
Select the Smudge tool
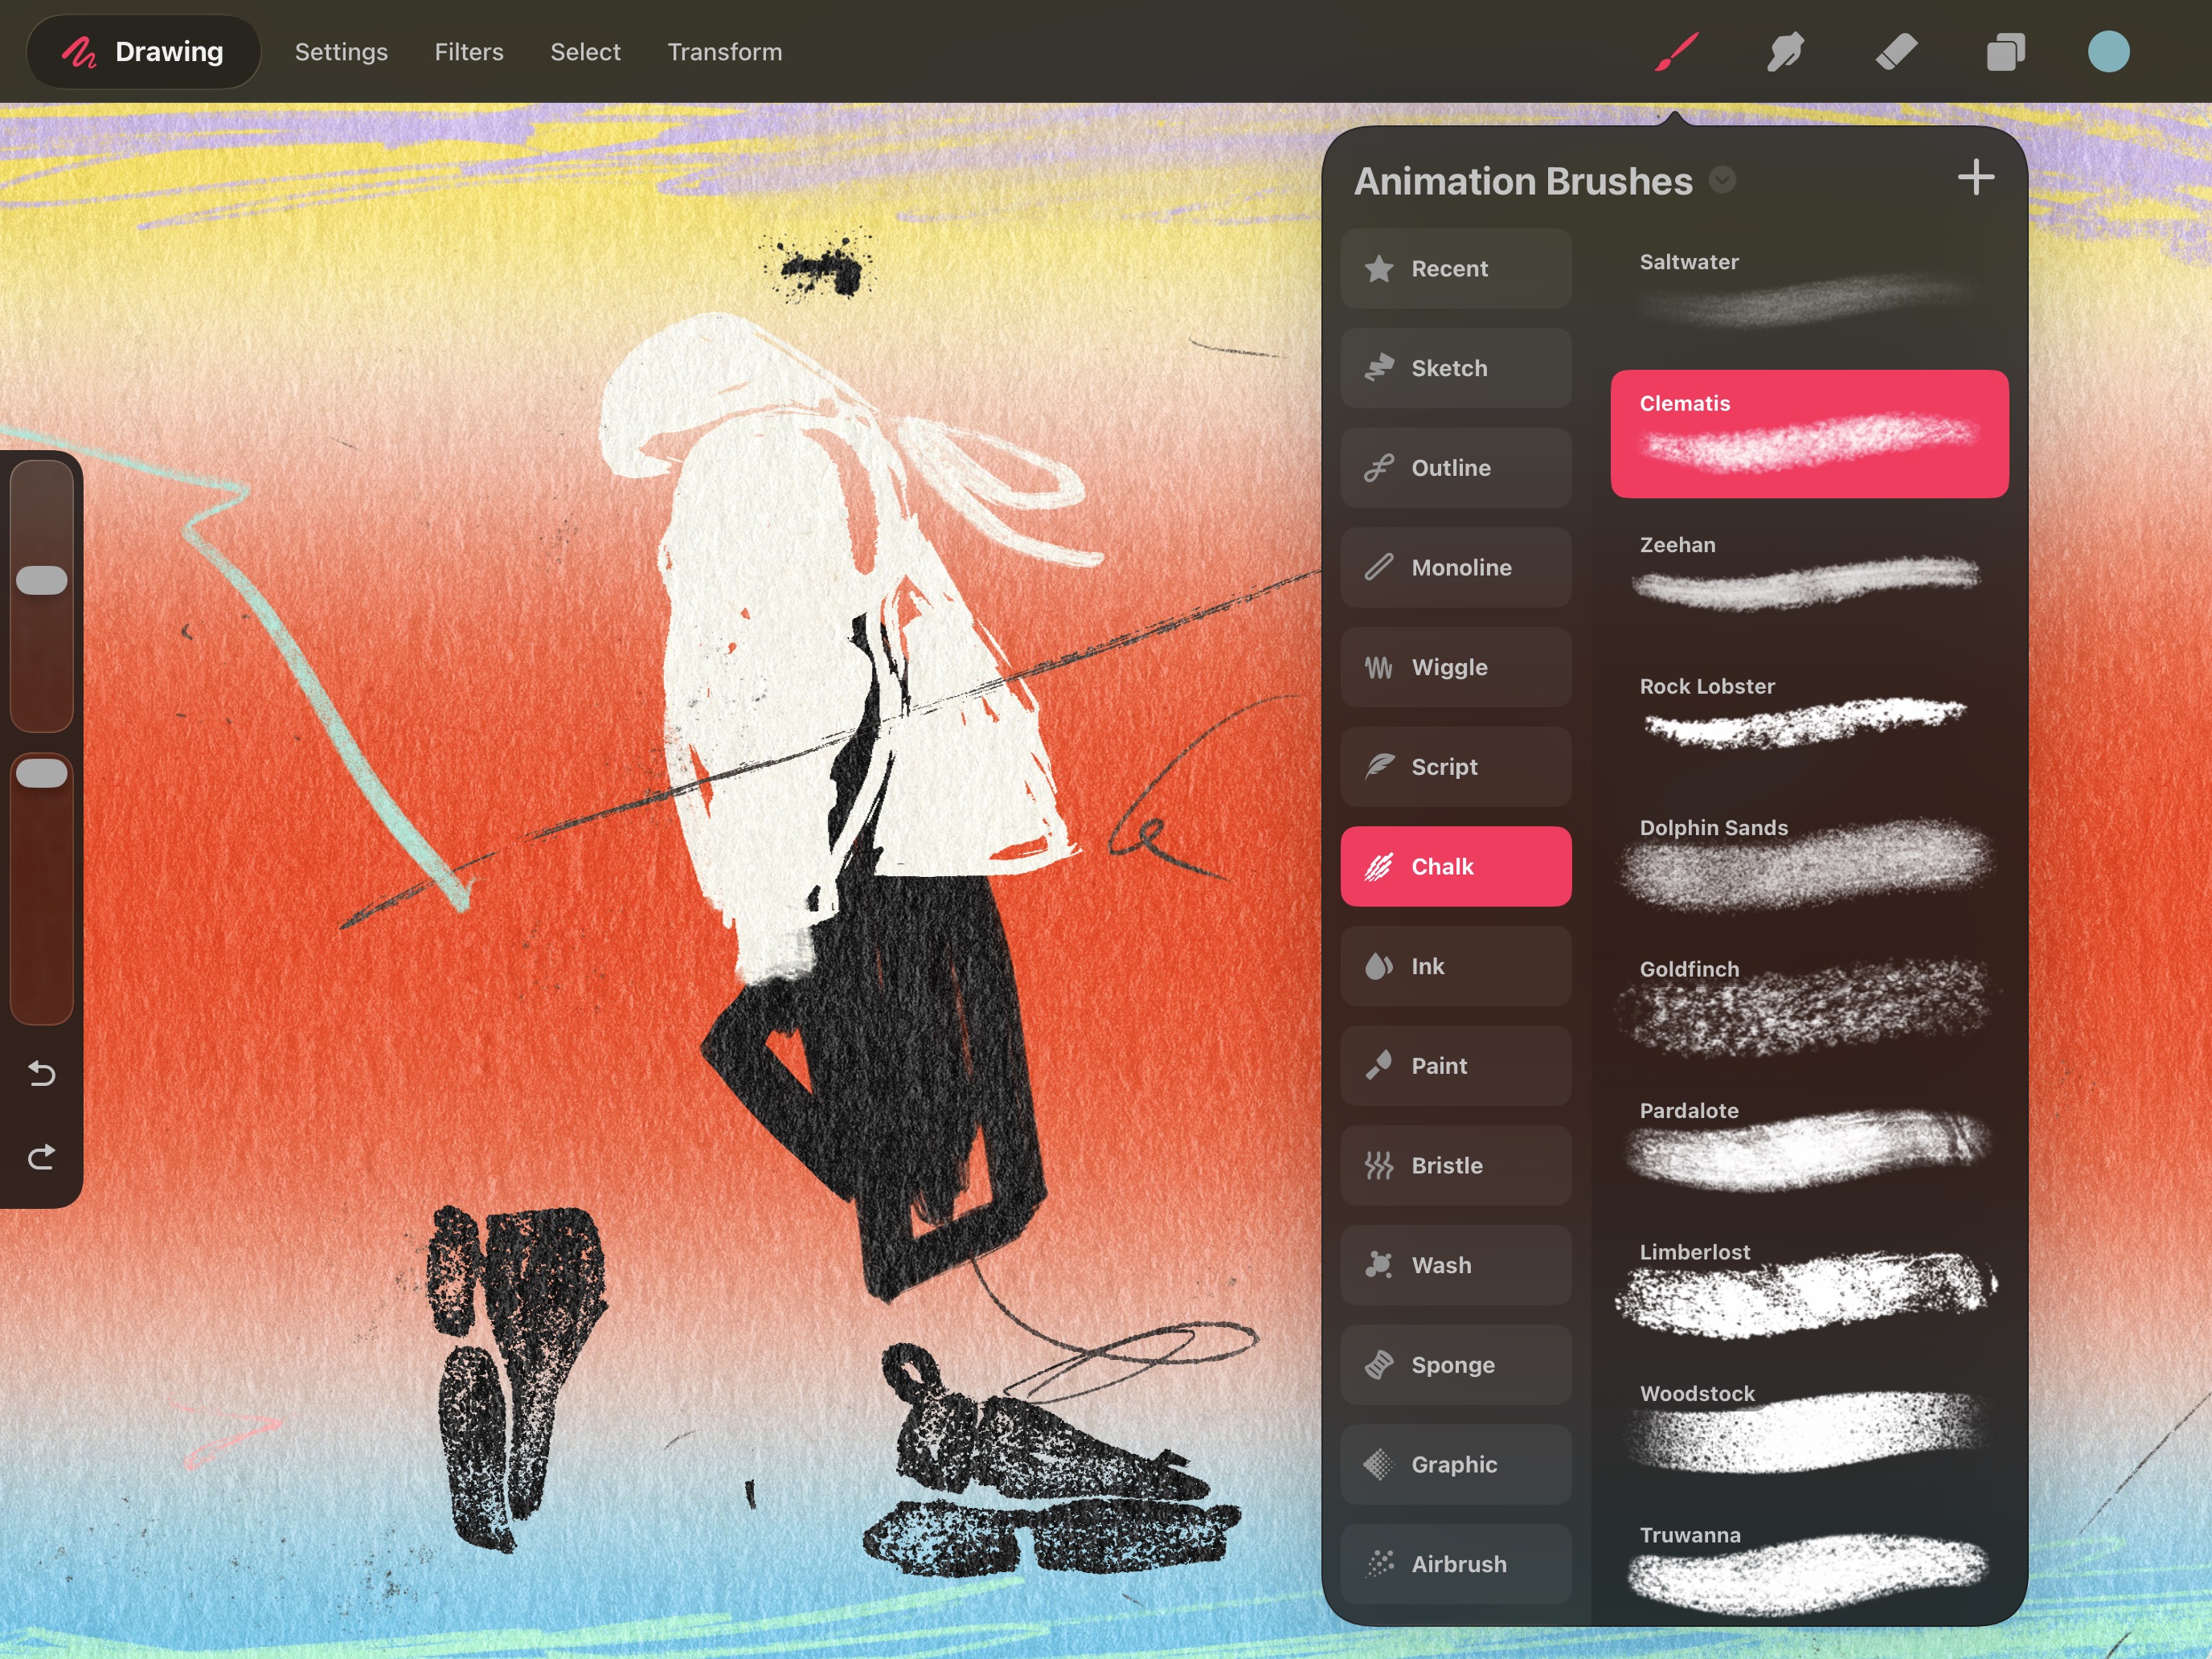1786,51
